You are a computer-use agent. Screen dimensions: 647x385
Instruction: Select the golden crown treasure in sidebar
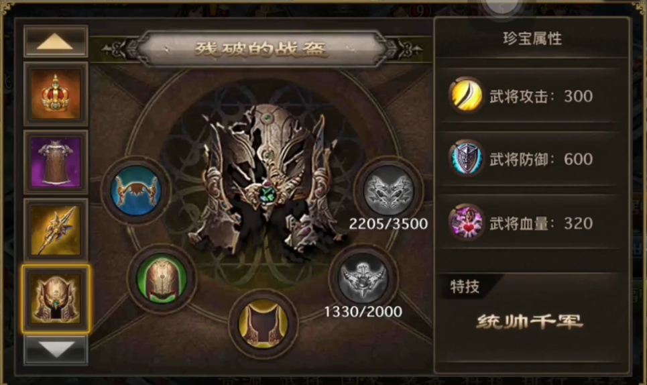tap(56, 94)
